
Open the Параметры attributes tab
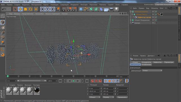click(169, 62)
